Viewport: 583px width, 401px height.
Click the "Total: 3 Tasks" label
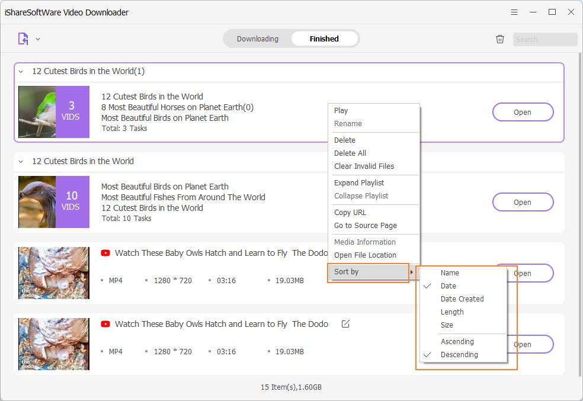pyautogui.click(x=124, y=129)
